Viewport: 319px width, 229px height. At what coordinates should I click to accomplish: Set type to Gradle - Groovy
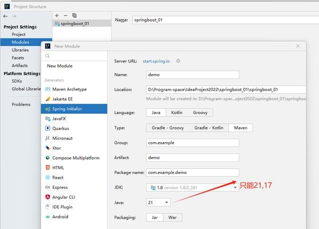click(168, 128)
